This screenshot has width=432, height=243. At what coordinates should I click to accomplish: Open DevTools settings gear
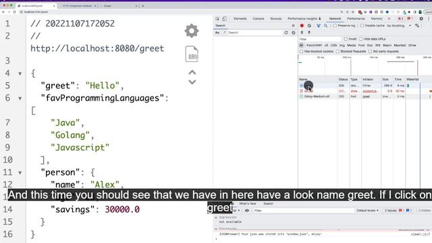pyautogui.click(x=421, y=19)
